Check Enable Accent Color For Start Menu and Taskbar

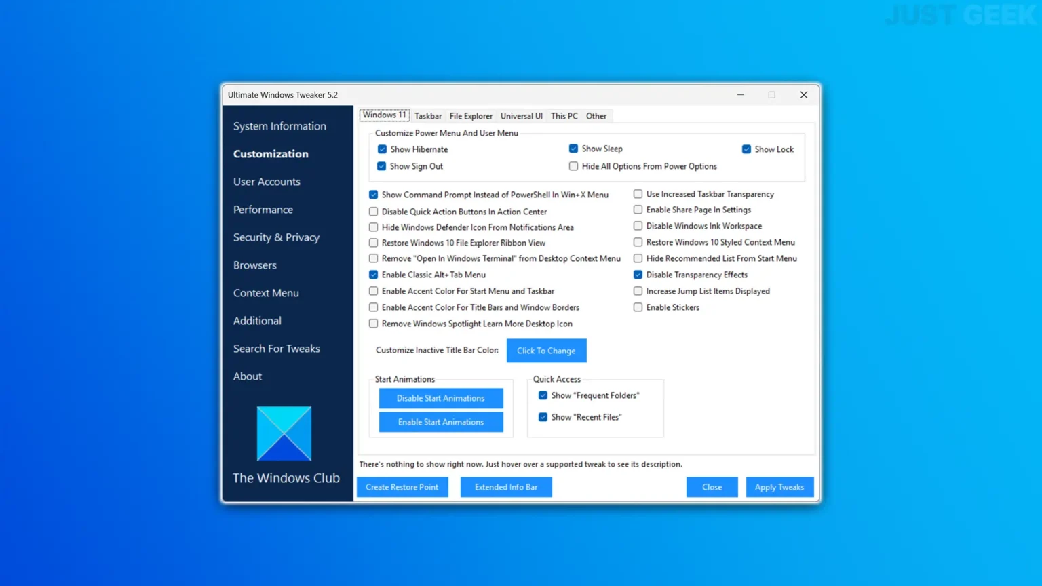[373, 291]
